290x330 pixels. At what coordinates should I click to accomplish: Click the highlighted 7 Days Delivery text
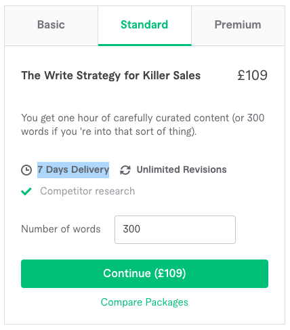pos(73,170)
